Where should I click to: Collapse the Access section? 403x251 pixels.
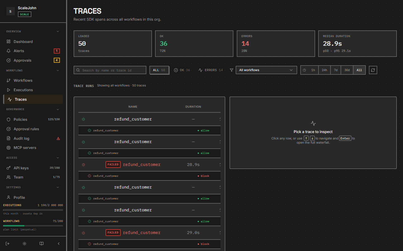[x=58, y=158]
